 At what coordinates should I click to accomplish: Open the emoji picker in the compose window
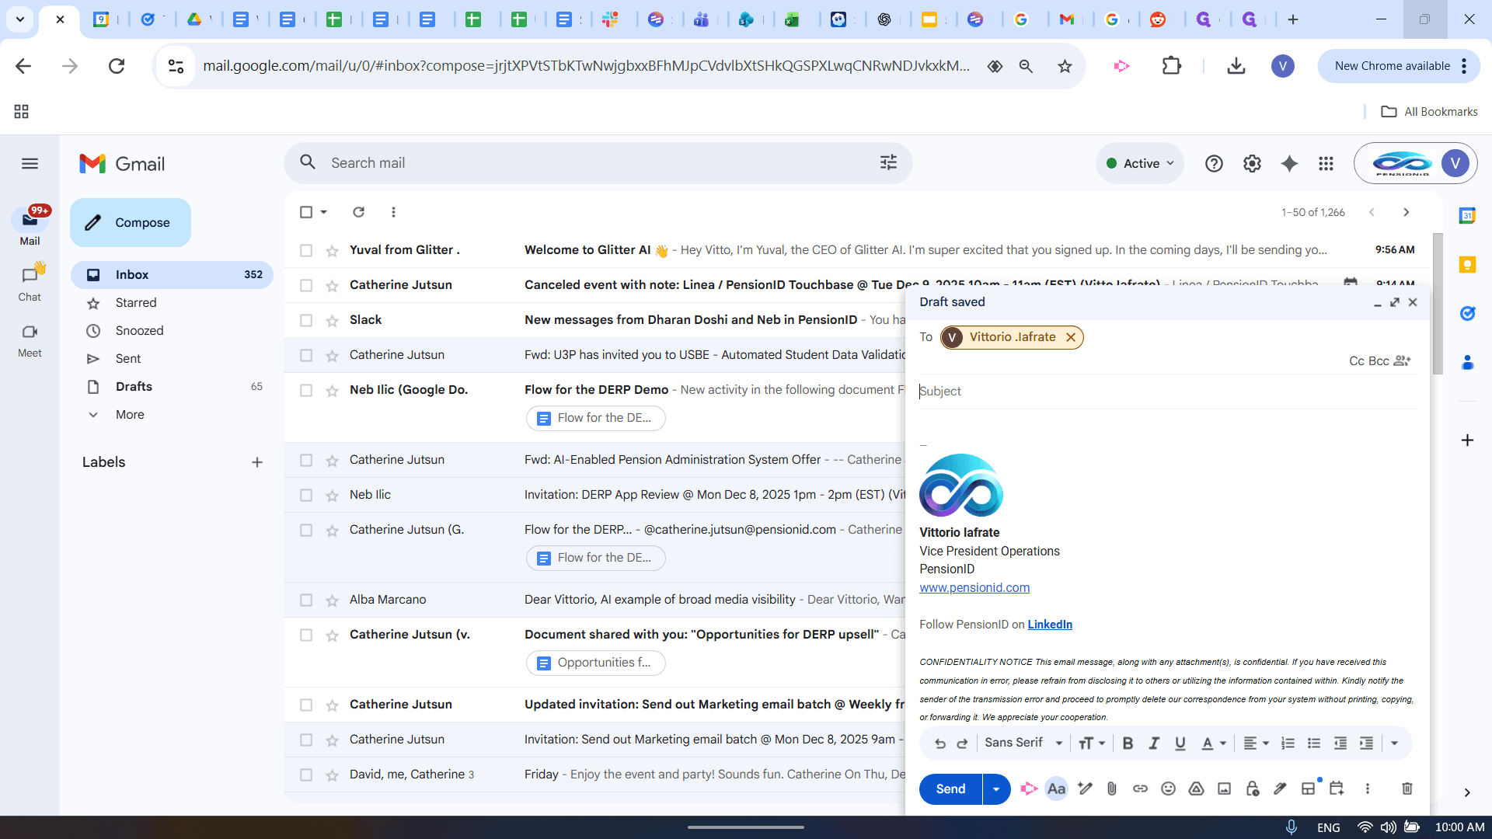(1168, 789)
